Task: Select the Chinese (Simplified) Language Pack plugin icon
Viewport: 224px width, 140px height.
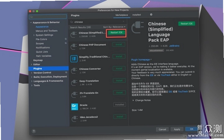Action: (x=74, y=34)
